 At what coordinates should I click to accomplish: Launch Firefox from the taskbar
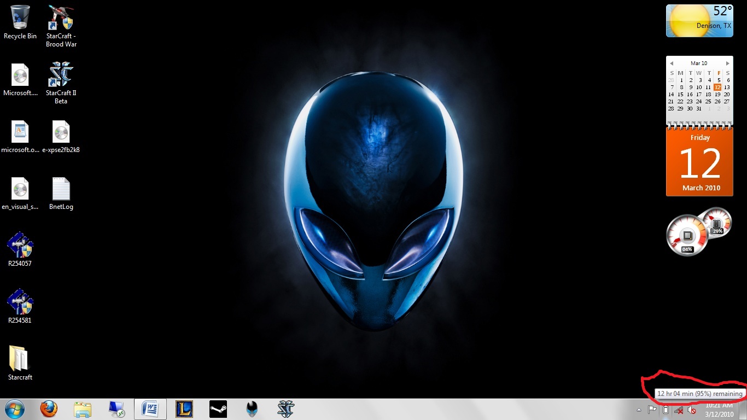click(49, 409)
